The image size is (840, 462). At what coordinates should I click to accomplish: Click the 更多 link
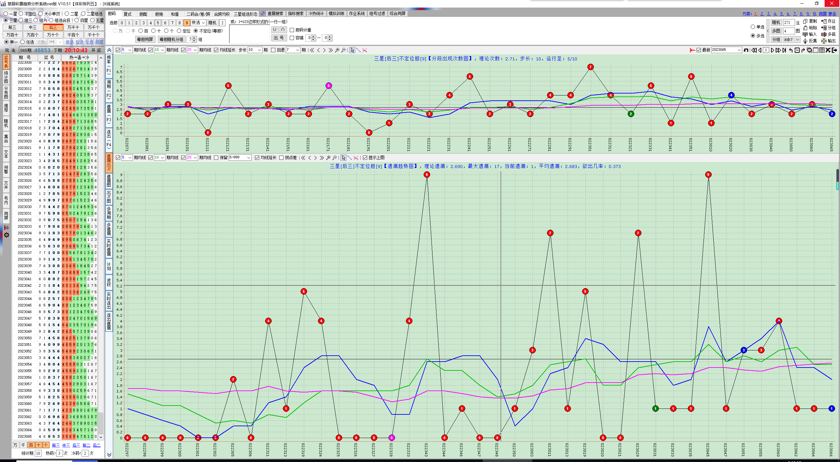tap(832, 14)
